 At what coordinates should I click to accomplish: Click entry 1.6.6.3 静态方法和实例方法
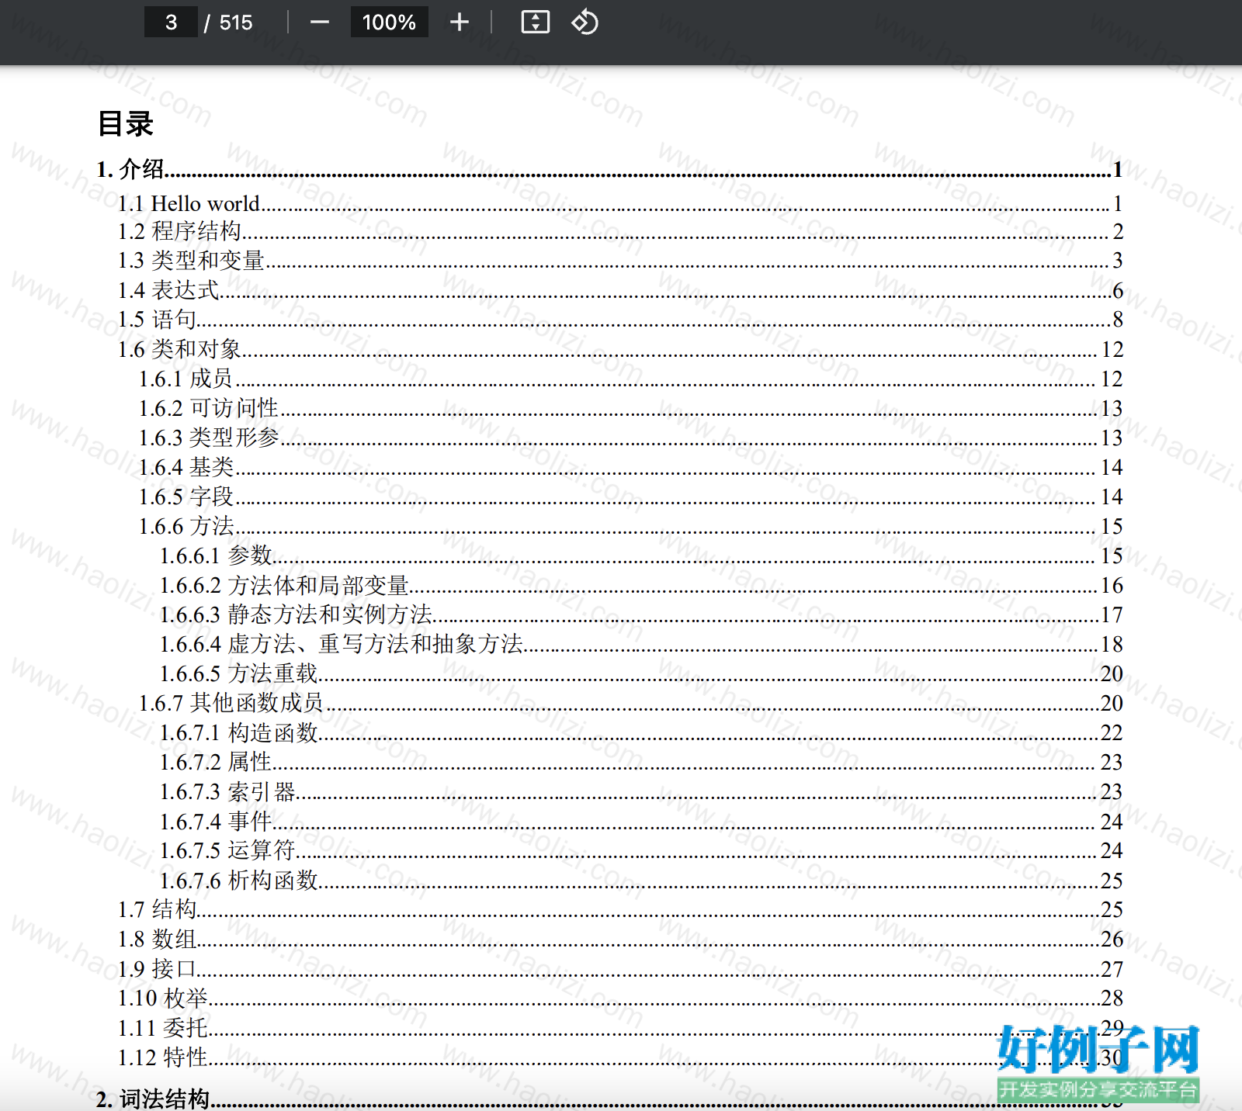pyautogui.click(x=641, y=614)
